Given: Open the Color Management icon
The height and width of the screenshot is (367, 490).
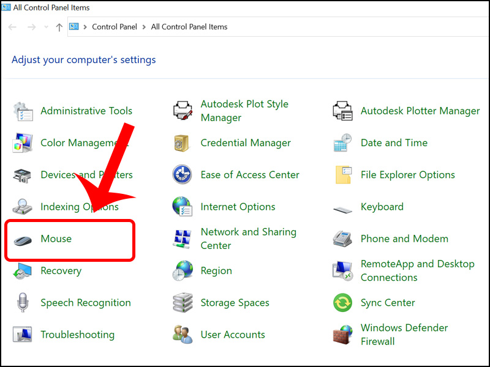Looking at the screenshot, I should pyautogui.click(x=23, y=143).
